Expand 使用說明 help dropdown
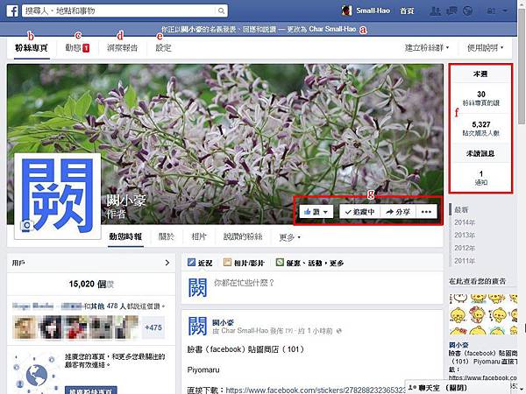Screen dimensions: 526x394 [x=485, y=48]
